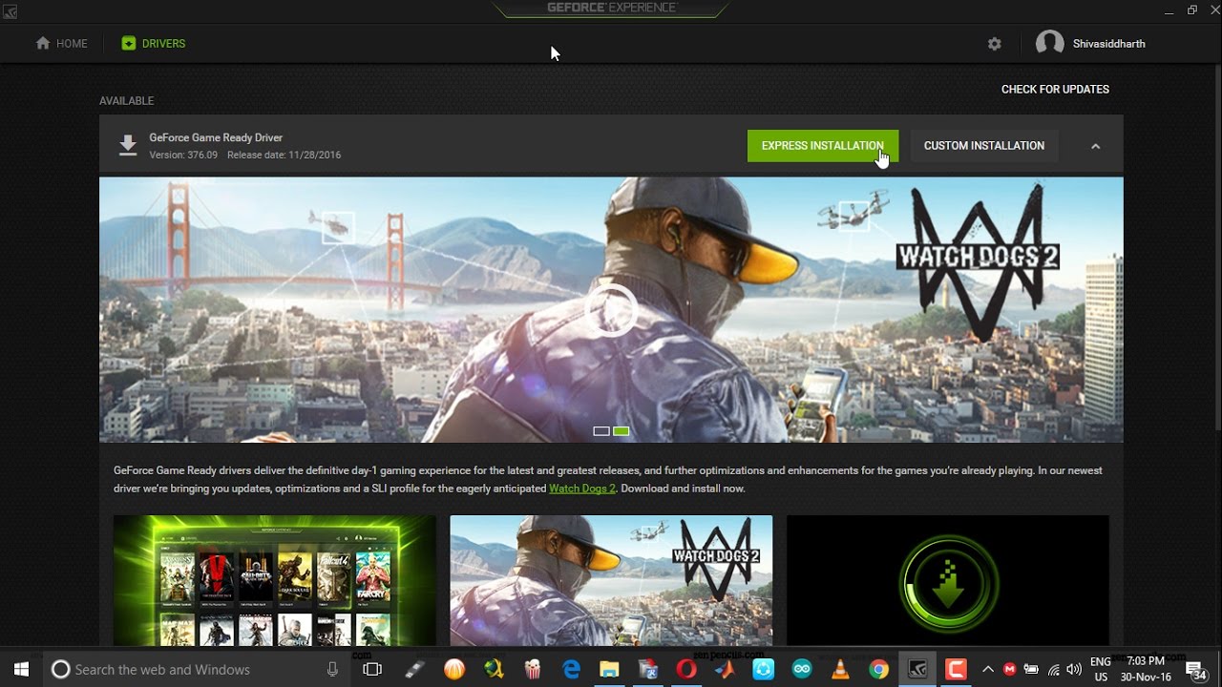Viewport: 1222px width, 687px height.
Task: Open the Windows Start menu
Action: 21,670
